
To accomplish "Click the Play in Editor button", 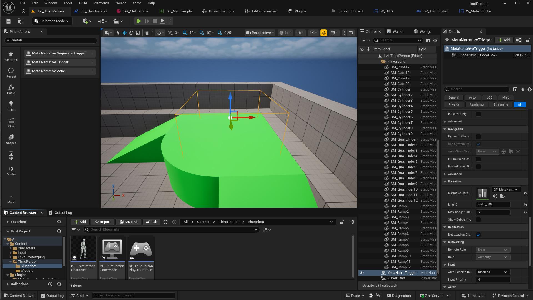I will (x=139, y=21).
